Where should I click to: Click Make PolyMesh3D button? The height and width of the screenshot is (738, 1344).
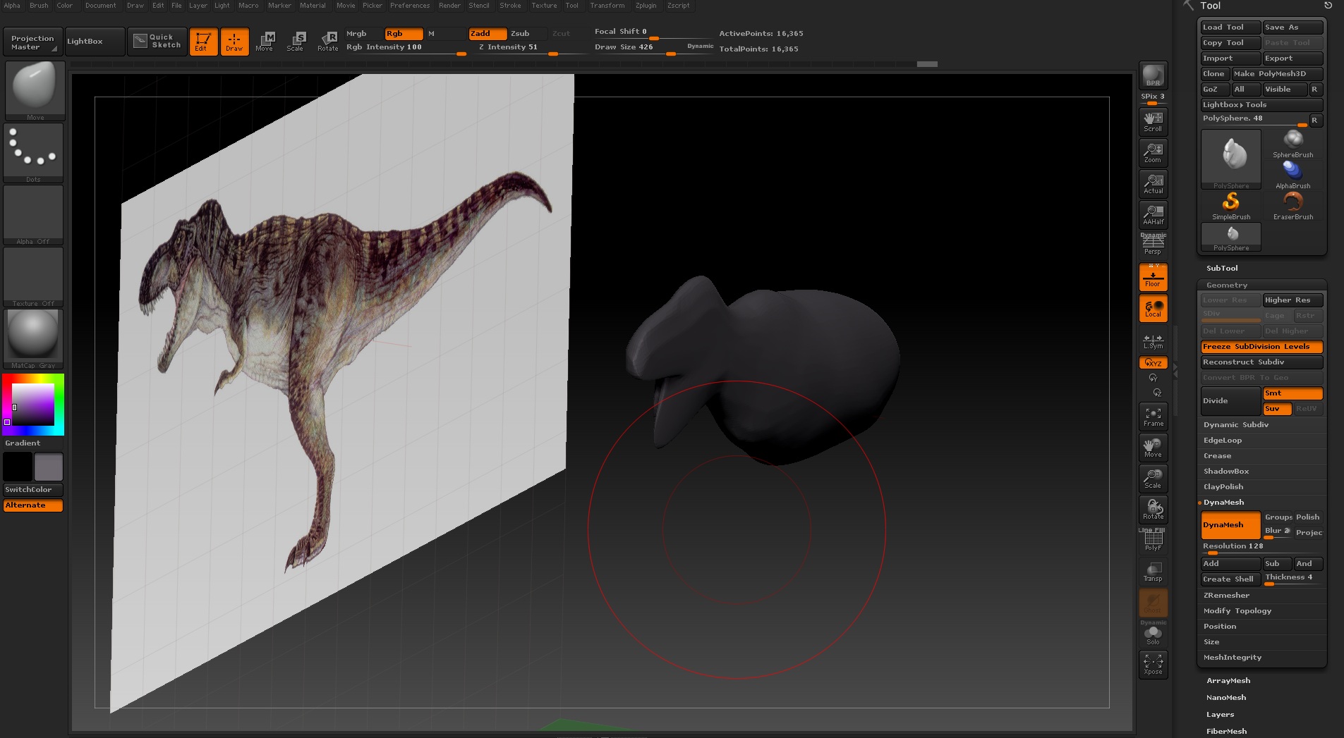pyautogui.click(x=1277, y=73)
